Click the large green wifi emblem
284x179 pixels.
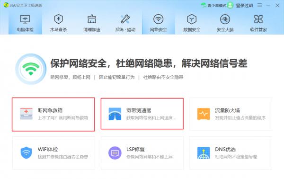pos(31,69)
